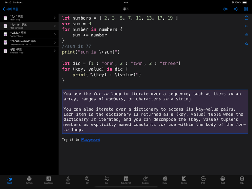The height and width of the screenshot is (189, 252).
Task: Open the "for" 루프 topic
Action: click(x=29, y=18)
